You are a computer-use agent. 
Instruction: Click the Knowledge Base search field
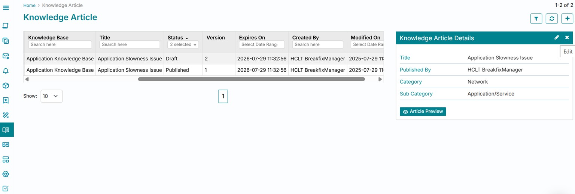pos(60,45)
